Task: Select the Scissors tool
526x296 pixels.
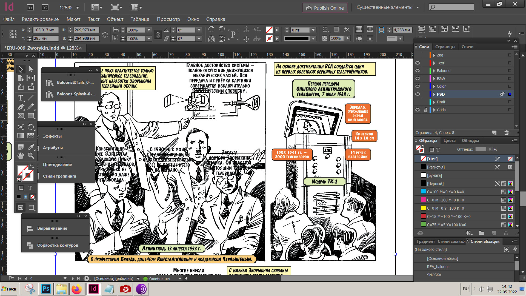Action: pyautogui.click(x=21, y=127)
